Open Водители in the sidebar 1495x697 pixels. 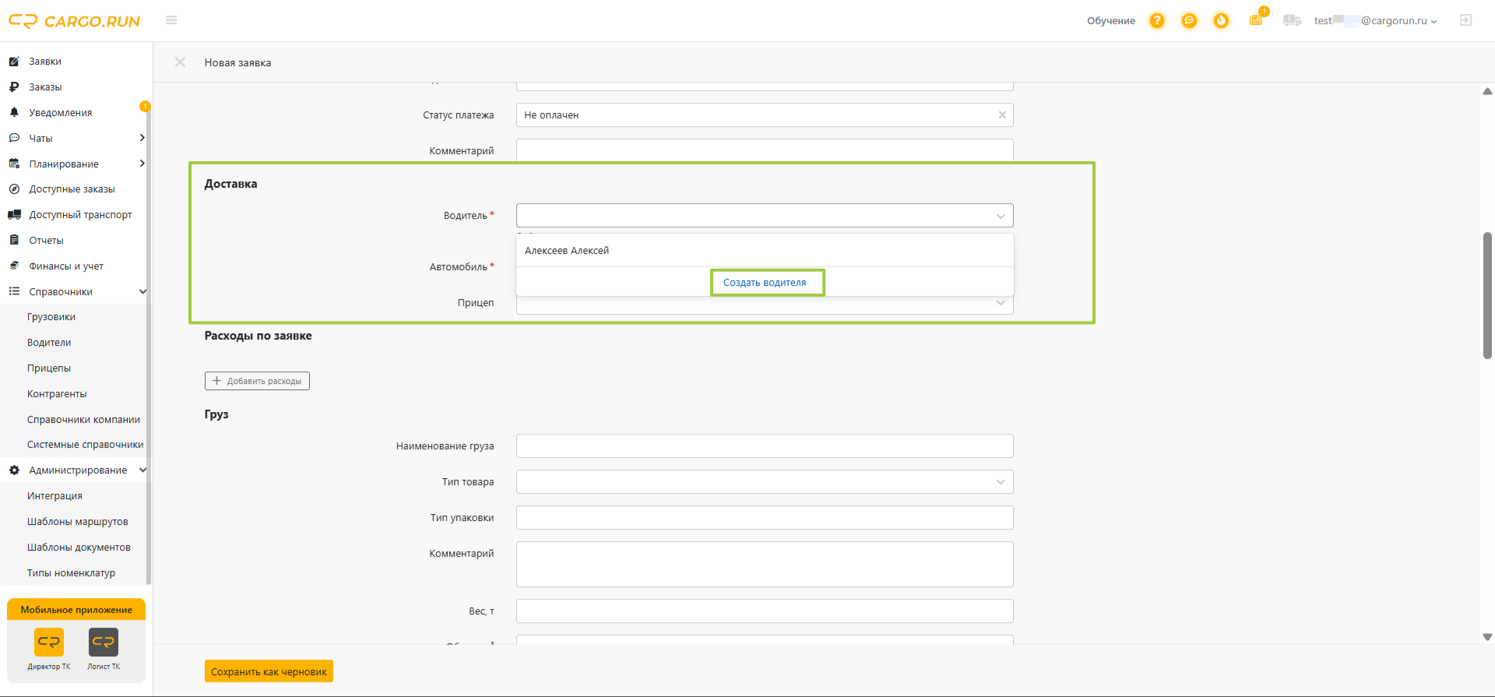[x=49, y=343]
